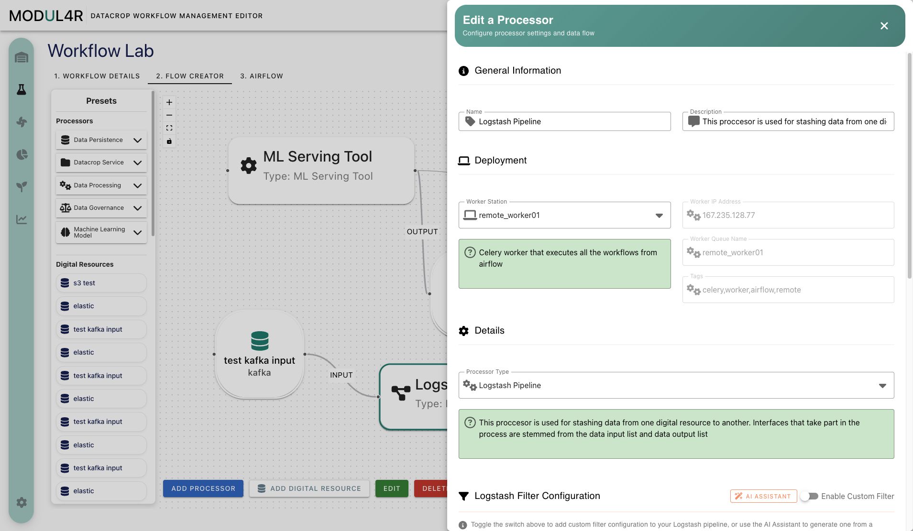Click the INPUT edge label
913x531 pixels.
point(341,375)
